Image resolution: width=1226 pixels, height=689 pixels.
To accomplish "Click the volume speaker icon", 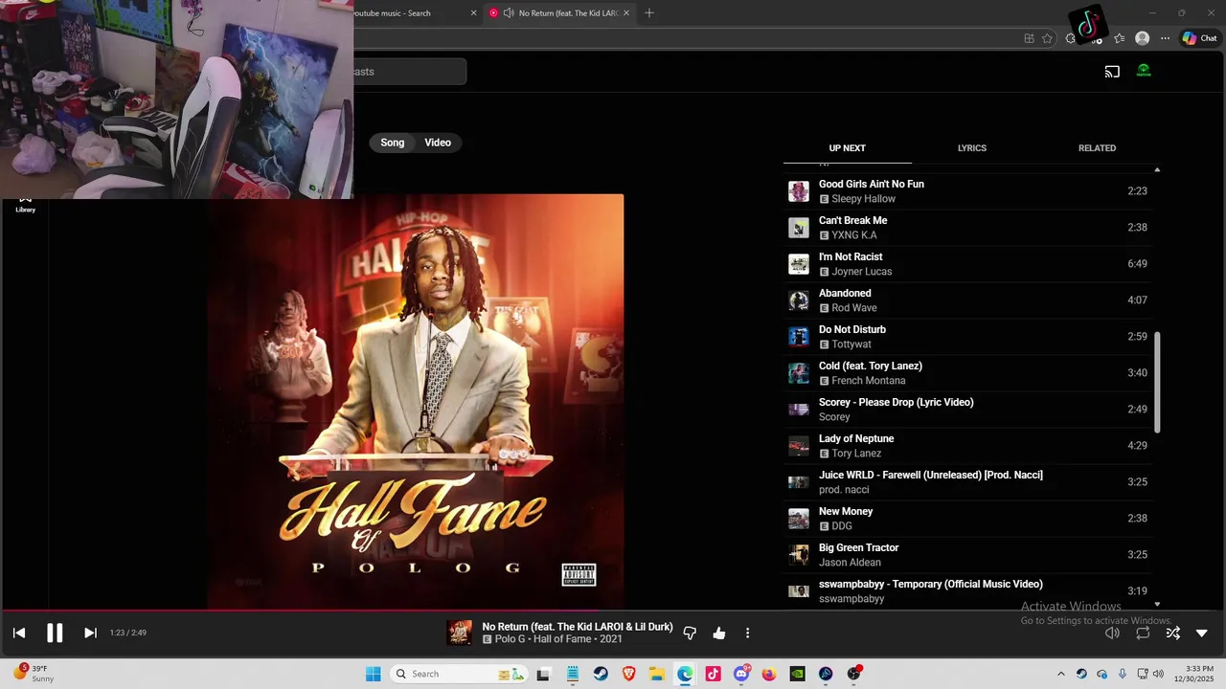I will pyautogui.click(x=1112, y=633).
